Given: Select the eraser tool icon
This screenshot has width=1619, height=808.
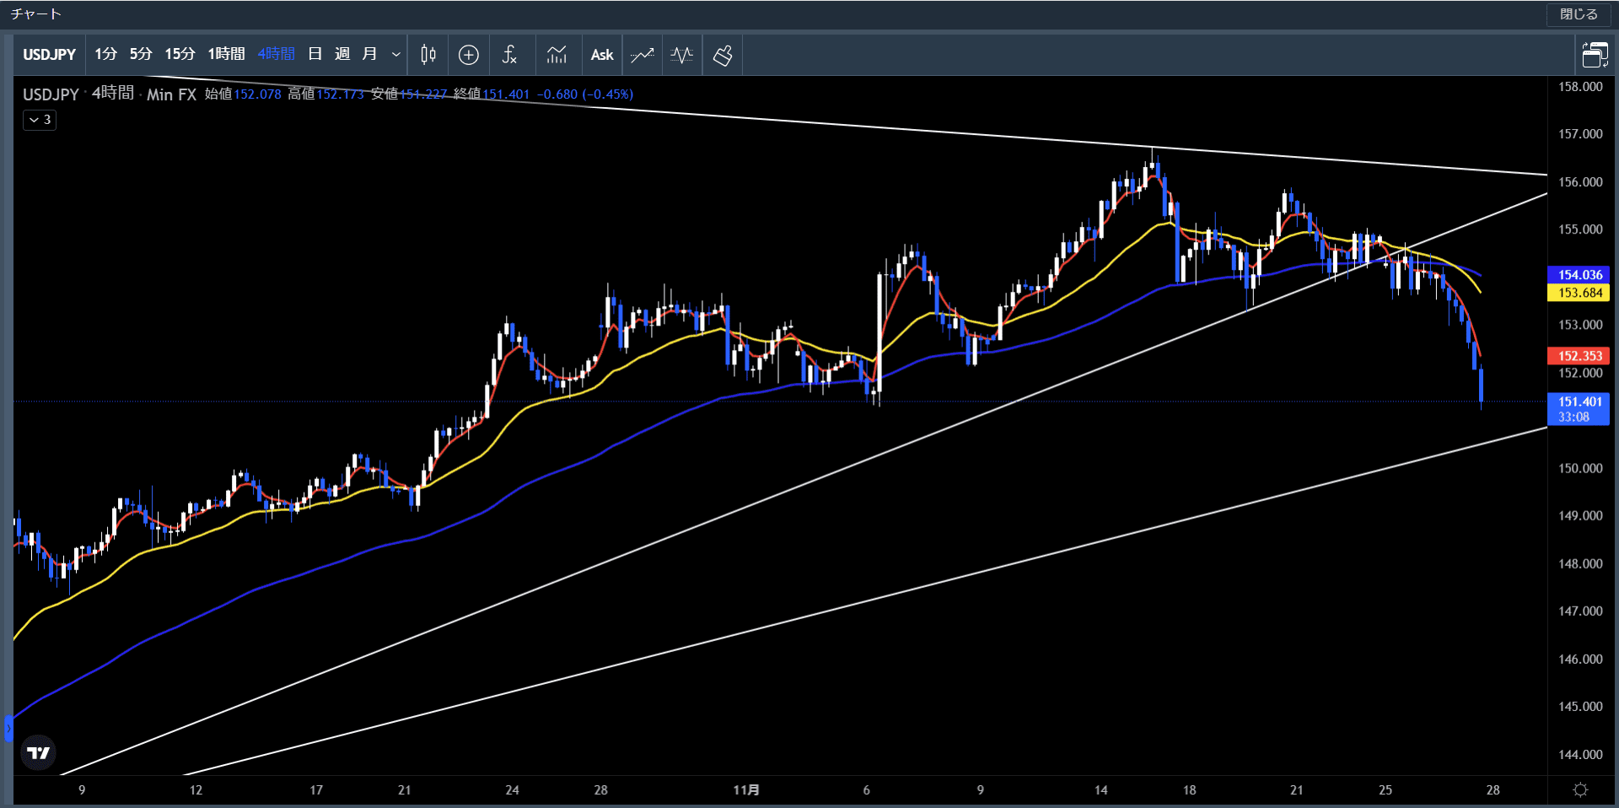Looking at the screenshot, I should [723, 55].
